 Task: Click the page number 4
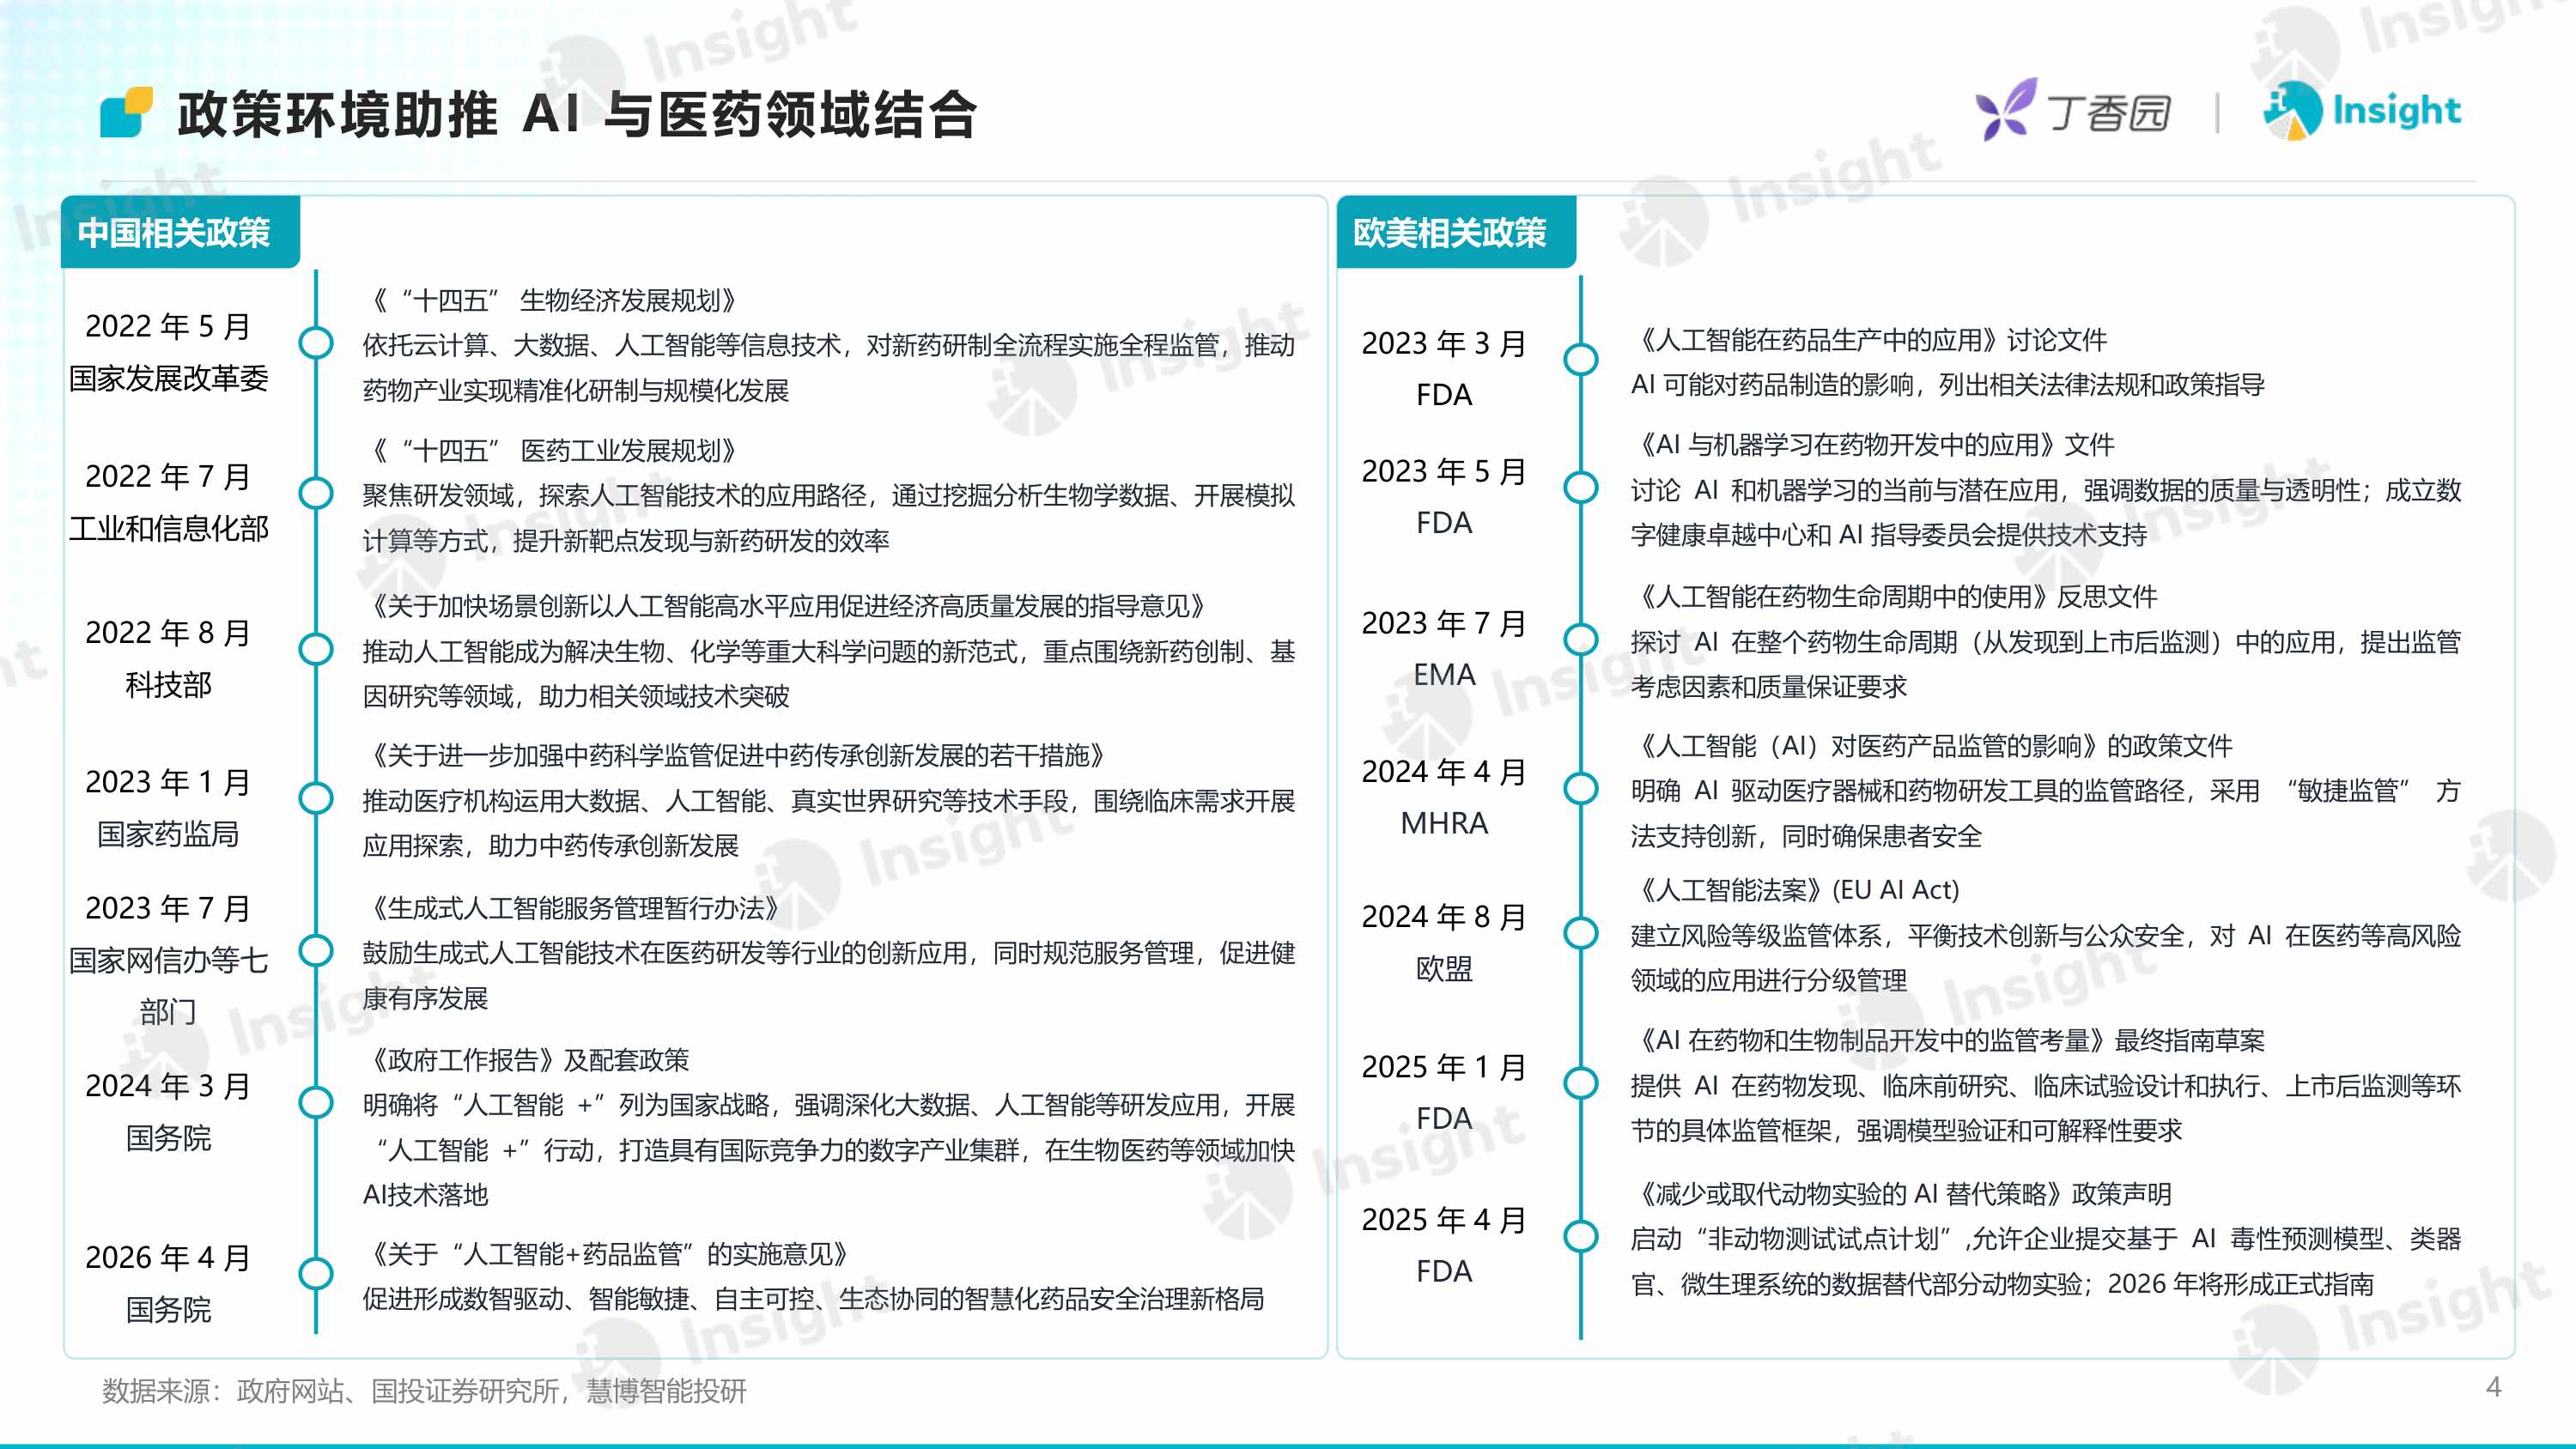(x=2493, y=1386)
